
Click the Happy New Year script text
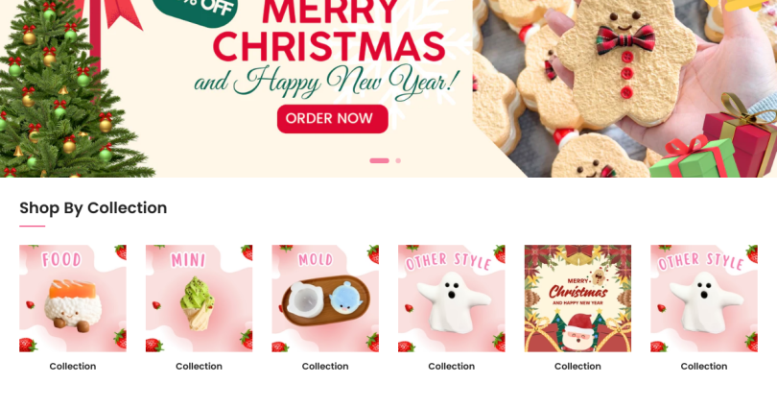click(327, 82)
